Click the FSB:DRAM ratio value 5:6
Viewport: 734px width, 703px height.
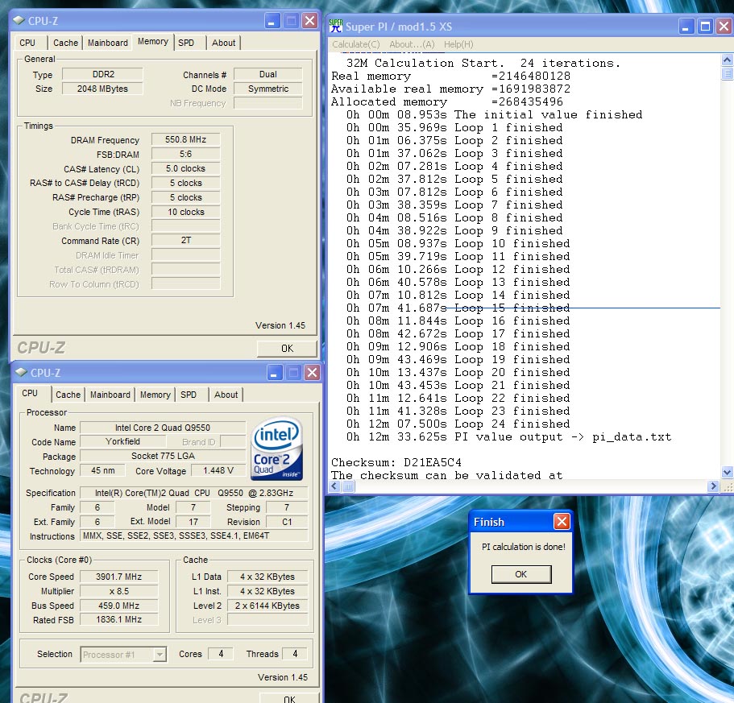point(186,154)
